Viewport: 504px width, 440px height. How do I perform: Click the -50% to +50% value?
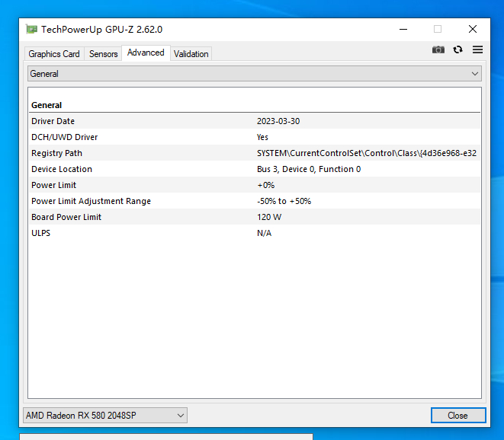[x=284, y=201]
